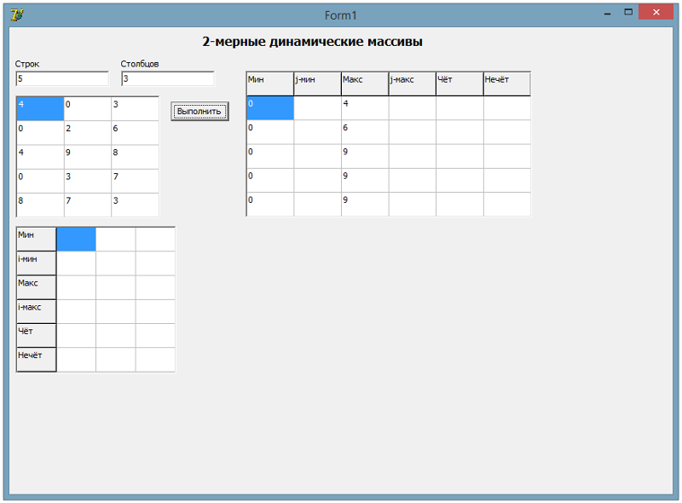
Task: Select the j-мин column header
Action: point(317,84)
